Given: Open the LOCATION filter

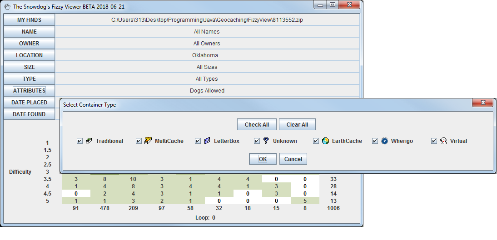Looking at the screenshot, I should (x=29, y=55).
